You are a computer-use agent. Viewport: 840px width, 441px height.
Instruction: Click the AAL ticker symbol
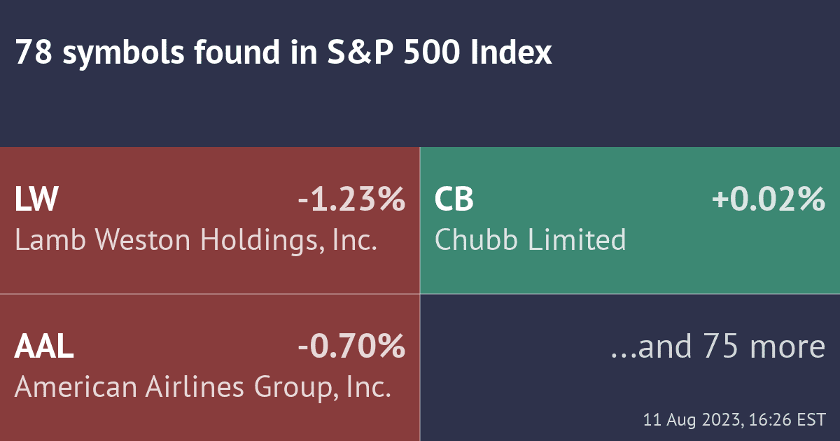pyautogui.click(x=44, y=347)
